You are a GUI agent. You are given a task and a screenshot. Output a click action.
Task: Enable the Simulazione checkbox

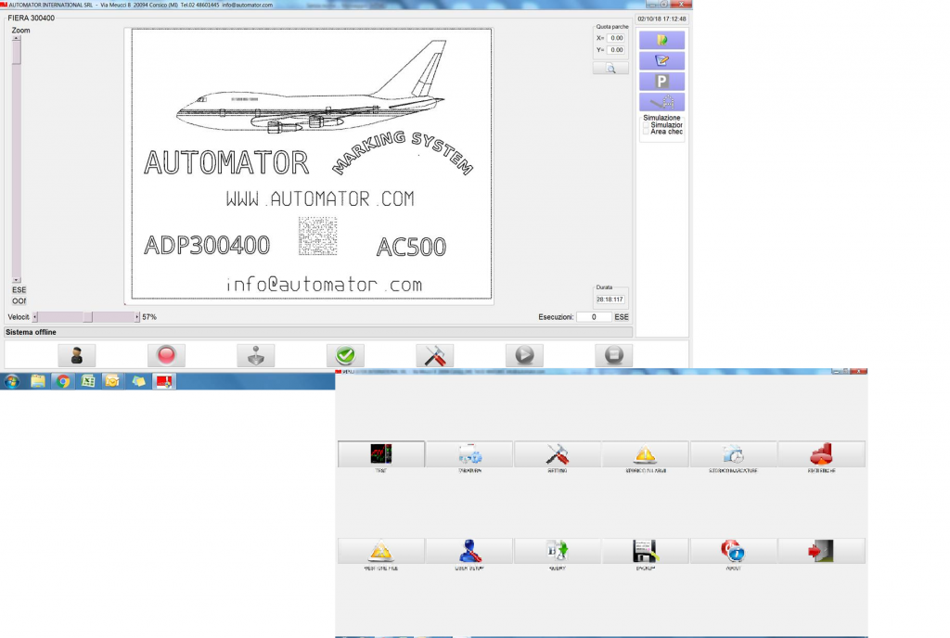click(647, 125)
